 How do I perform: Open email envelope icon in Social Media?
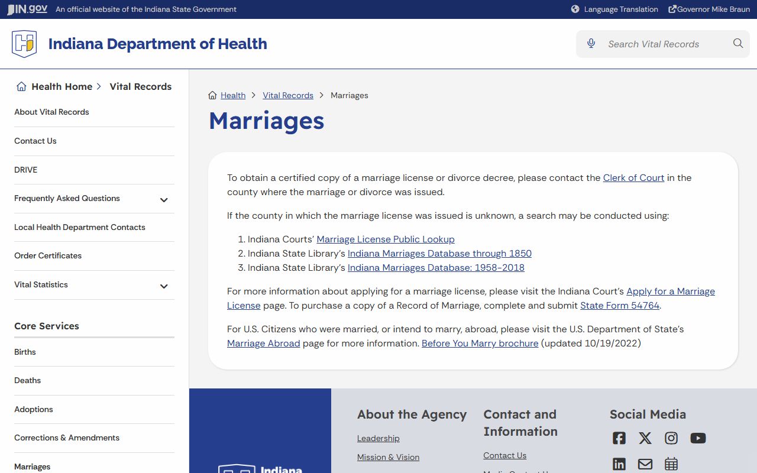pyautogui.click(x=645, y=464)
